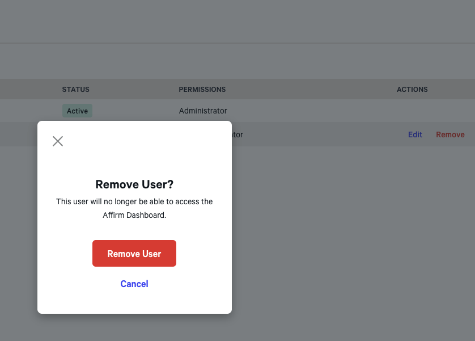Click the Remove User dialog title
475x341 pixels.
(x=134, y=184)
